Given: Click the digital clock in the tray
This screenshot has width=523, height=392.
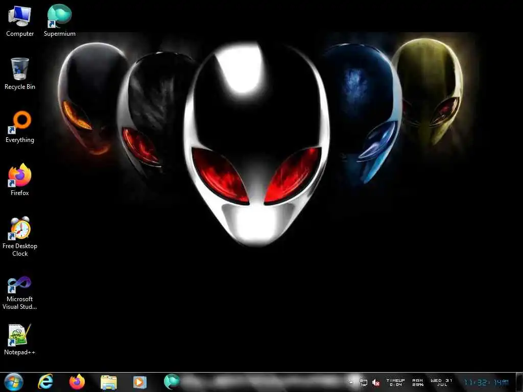Looking at the screenshot, I should click(x=486, y=382).
